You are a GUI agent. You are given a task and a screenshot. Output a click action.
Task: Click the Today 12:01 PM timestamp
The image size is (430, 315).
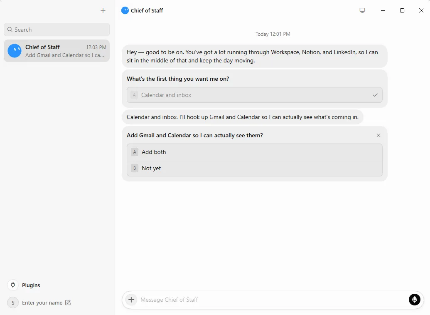[273, 34]
